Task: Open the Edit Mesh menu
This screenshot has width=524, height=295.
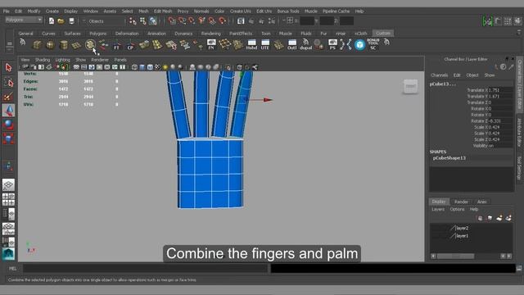Action: pyautogui.click(x=163, y=11)
